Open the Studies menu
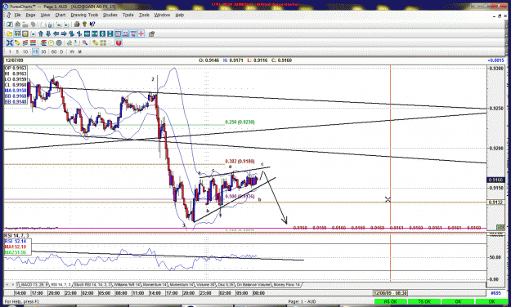This screenshot has width=511, height=307. pyautogui.click(x=110, y=15)
